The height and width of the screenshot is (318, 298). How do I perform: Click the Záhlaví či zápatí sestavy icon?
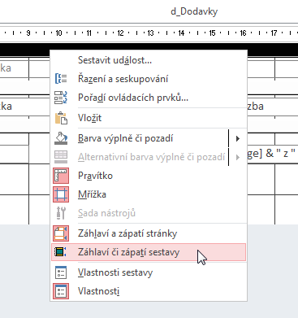click(x=60, y=252)
